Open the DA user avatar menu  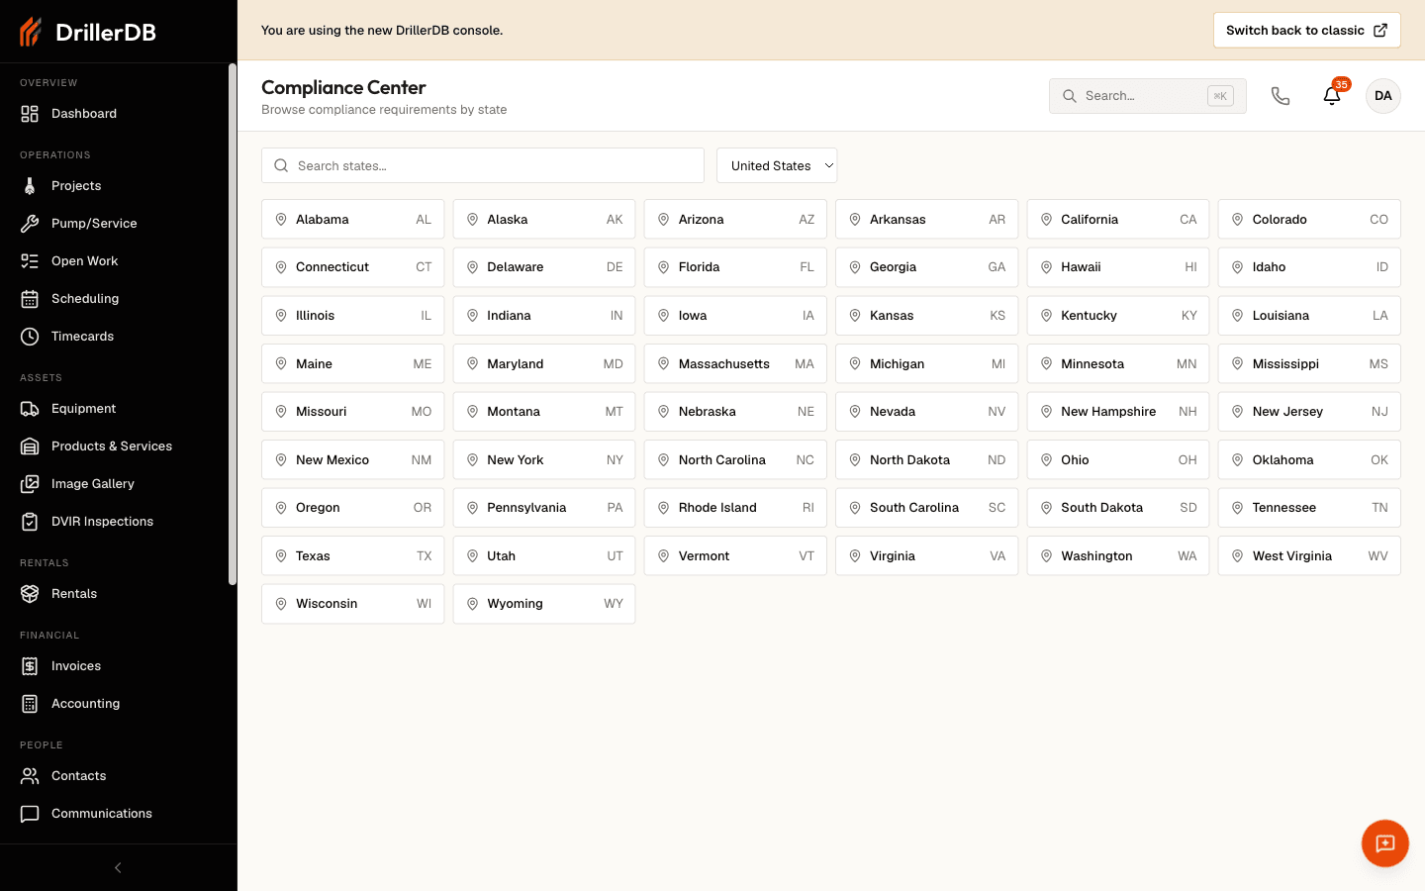1383,96
